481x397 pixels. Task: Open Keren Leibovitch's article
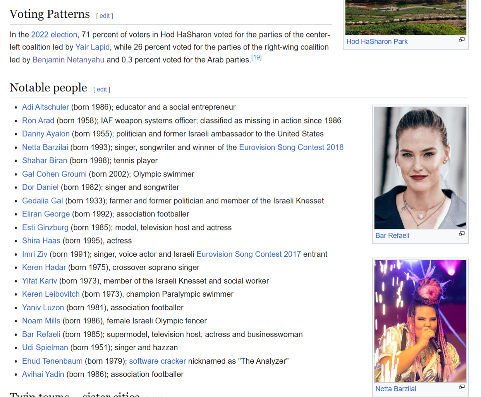(x=51, y=294)
